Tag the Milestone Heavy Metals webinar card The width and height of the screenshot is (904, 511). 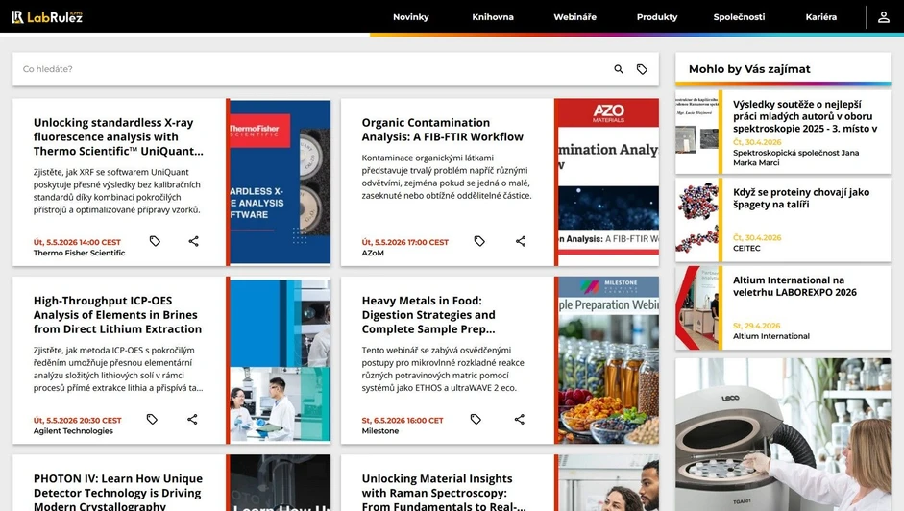tap(476, 420)
